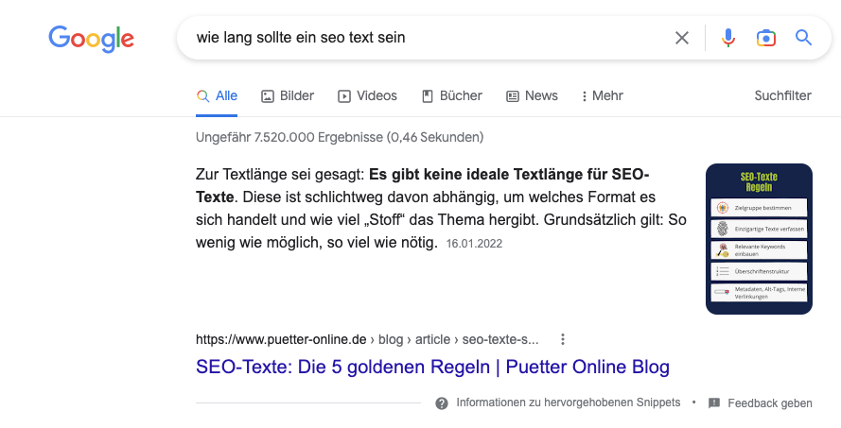Click Feedback geben link
841x428 pixels.
770,403
